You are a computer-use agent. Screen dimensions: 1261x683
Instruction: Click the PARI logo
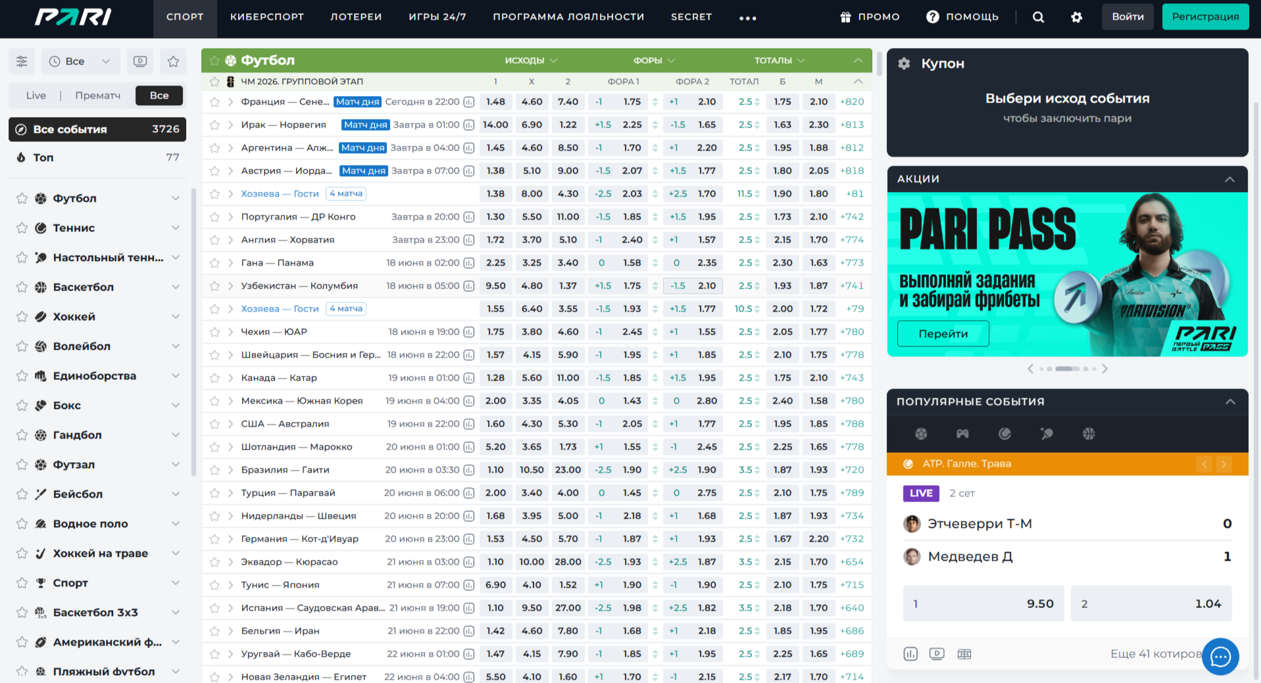pos(73,17)
